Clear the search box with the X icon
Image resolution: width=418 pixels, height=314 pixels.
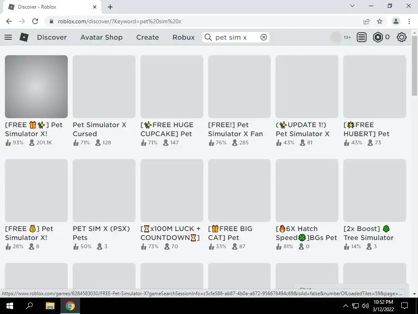264,37
